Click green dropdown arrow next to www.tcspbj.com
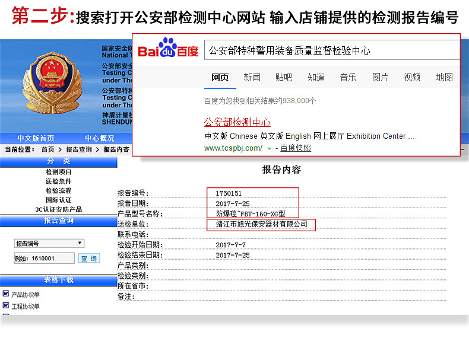 [269, 148]
